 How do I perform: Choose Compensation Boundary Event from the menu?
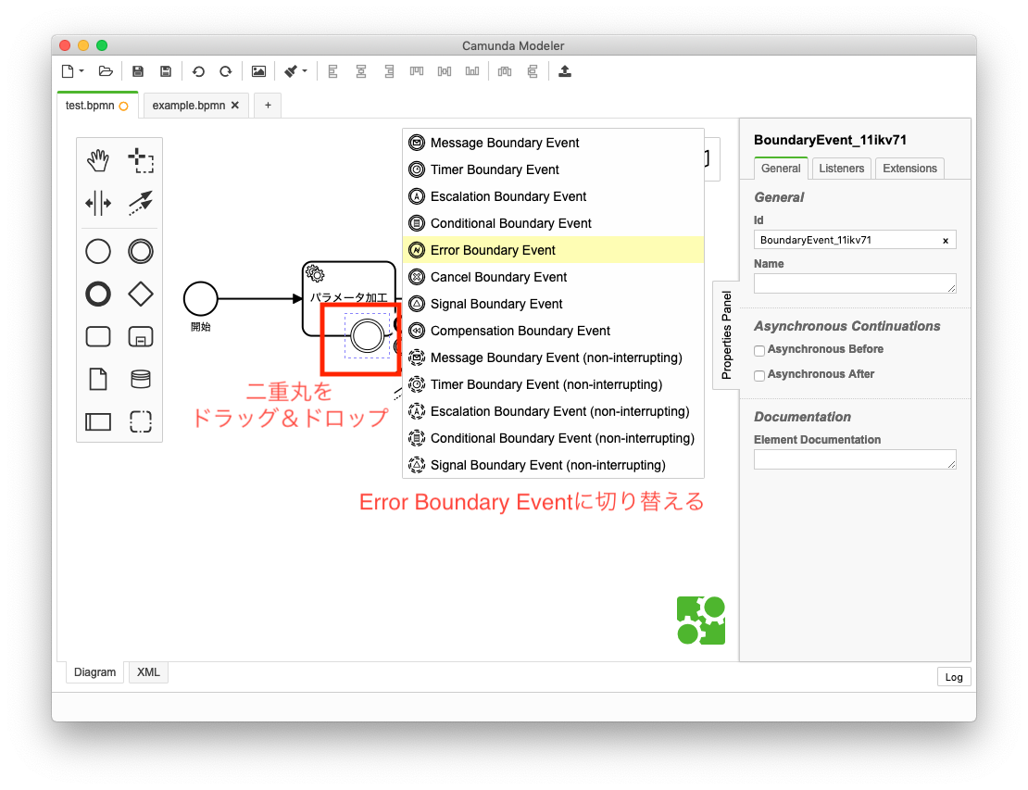553,331
